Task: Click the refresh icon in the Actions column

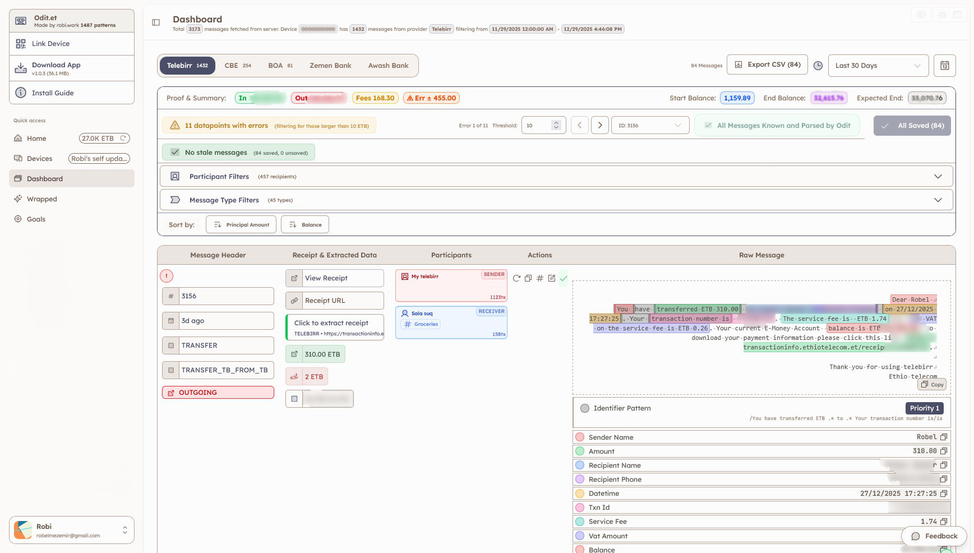Action: pos(516,278)
